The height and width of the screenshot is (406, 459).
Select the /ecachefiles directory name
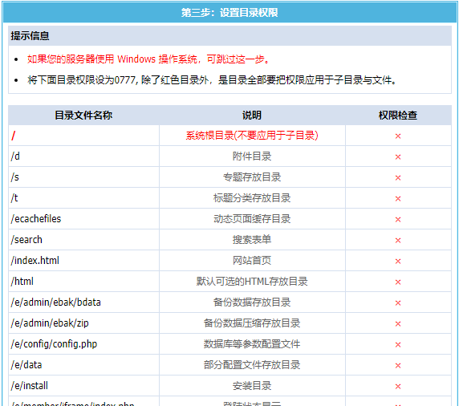coord(36,219)
